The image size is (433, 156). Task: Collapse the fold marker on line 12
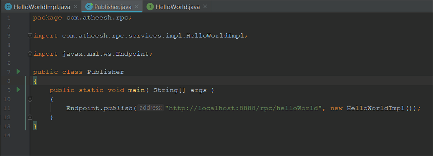tap(30, 117)
